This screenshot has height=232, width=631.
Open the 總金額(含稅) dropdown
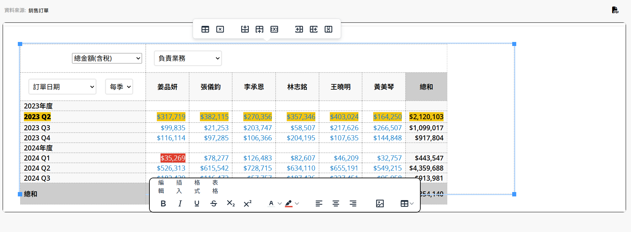tap(107, 58)
